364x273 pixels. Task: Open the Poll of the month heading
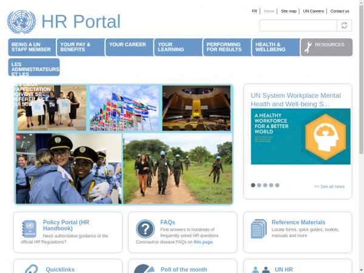click(184, 269)
